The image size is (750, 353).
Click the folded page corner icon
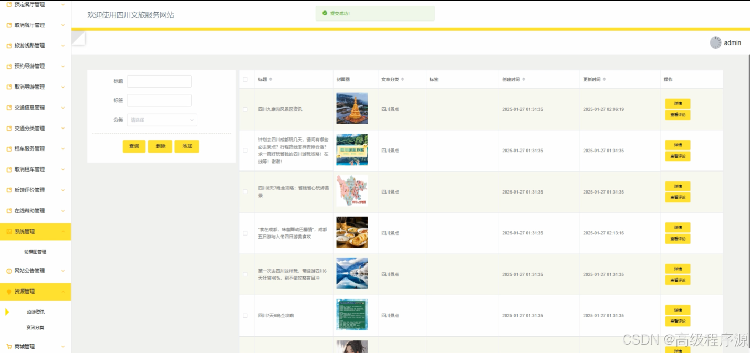click(78, 38)
